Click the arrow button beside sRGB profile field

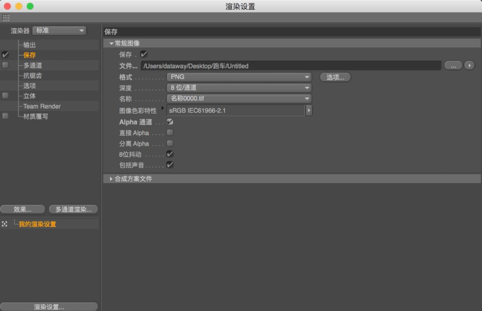coord(309,110)
